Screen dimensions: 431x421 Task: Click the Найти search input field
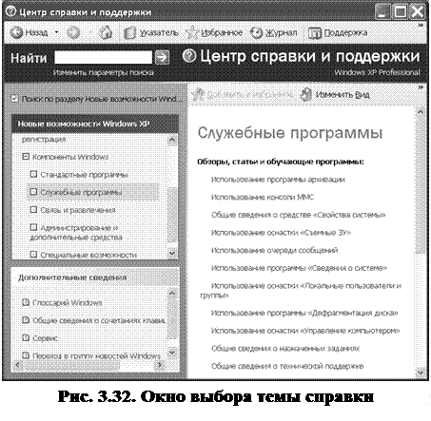[x=104, y=58]
